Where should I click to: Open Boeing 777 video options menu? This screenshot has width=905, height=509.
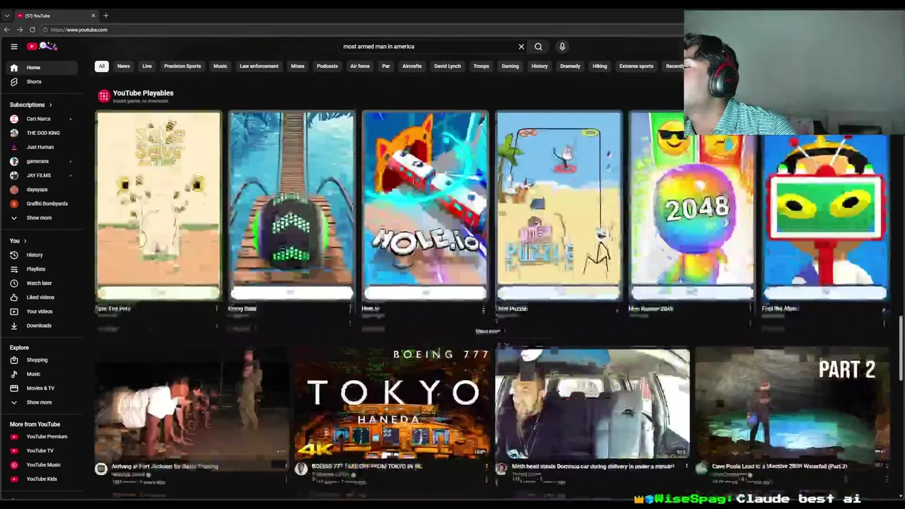(x=486, y=467)
